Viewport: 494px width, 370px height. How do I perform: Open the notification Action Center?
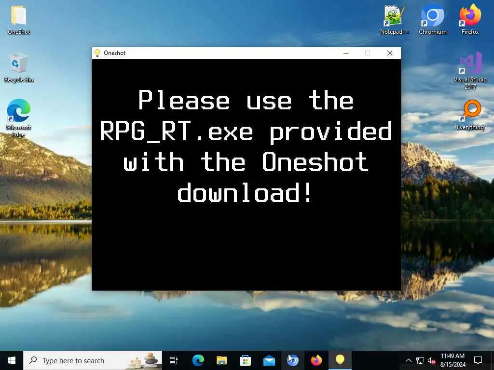478,360
